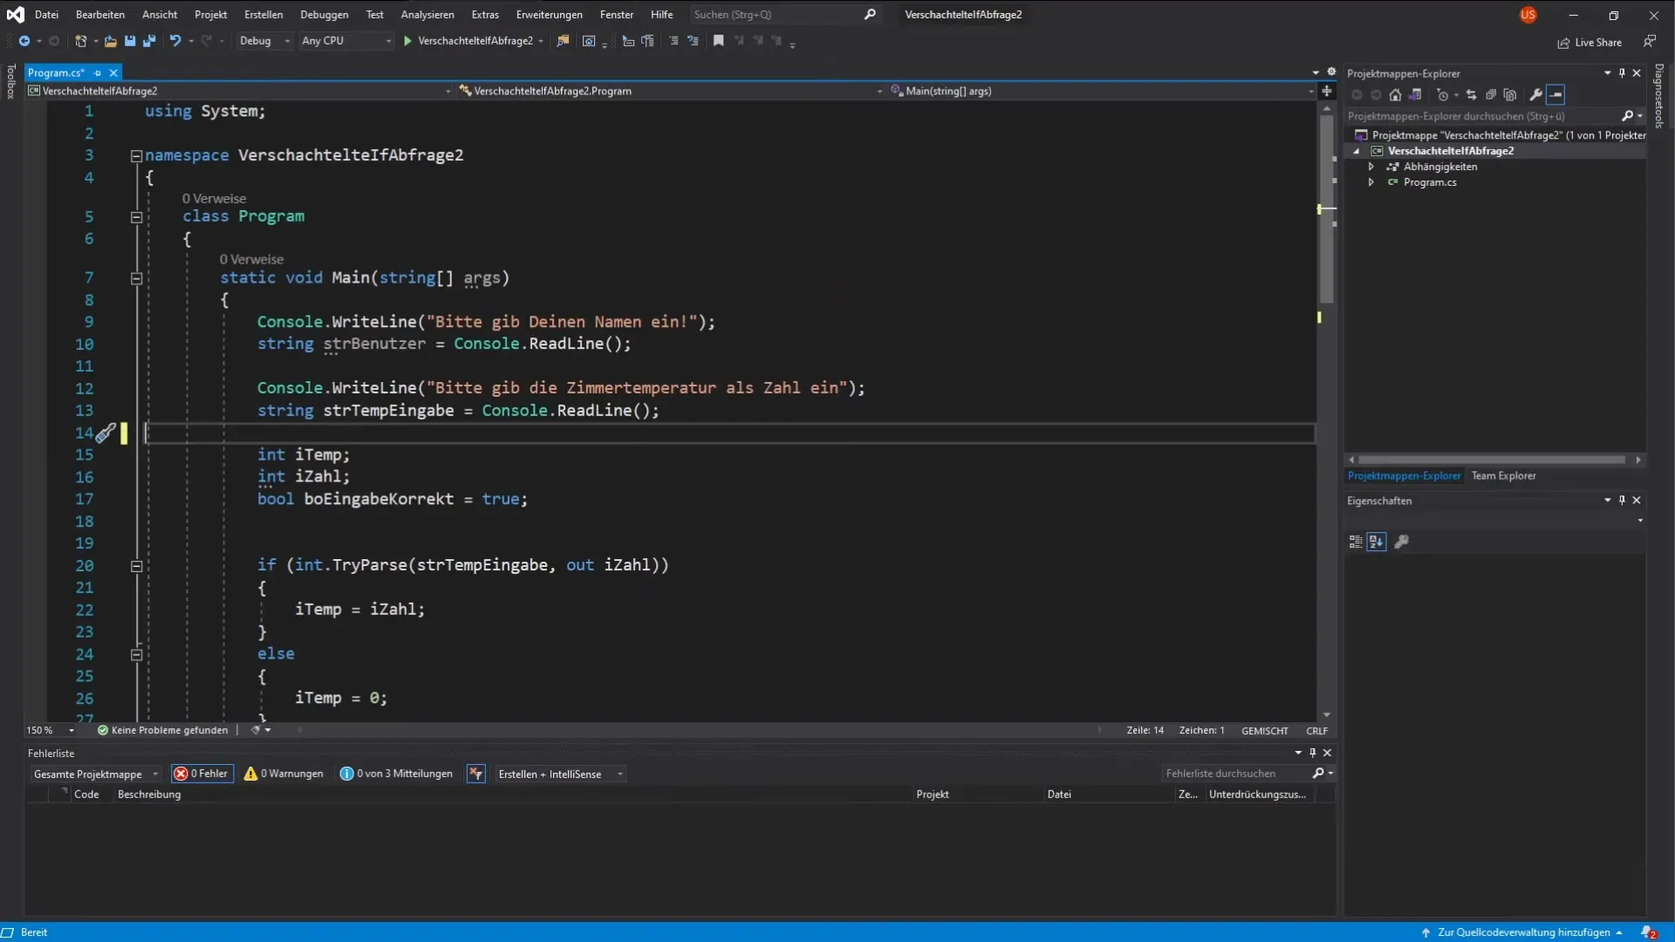This screenshot has height=942, width=1675.
Task: Pin the Program.cs tab
Action: coord(98,73)
